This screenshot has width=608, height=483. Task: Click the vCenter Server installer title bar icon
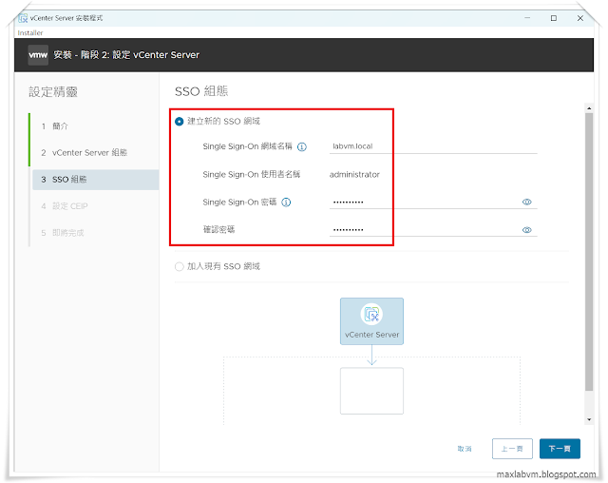pyautogui.click(x=23, y=18)
